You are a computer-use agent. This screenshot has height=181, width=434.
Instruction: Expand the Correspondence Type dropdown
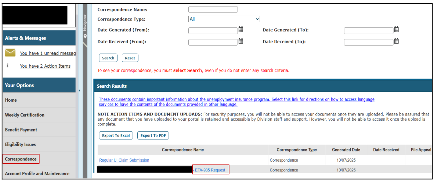[224, 19]
